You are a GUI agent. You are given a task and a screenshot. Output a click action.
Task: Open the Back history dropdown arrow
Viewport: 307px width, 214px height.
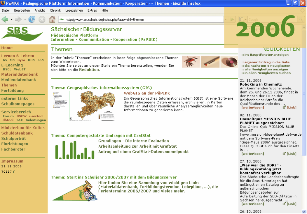click(12, 20)
